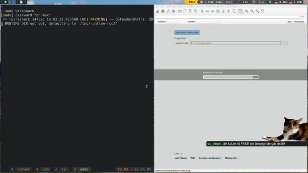
Task: Restart the current capture from the toolbar
Action: click(x=168, y=11)
